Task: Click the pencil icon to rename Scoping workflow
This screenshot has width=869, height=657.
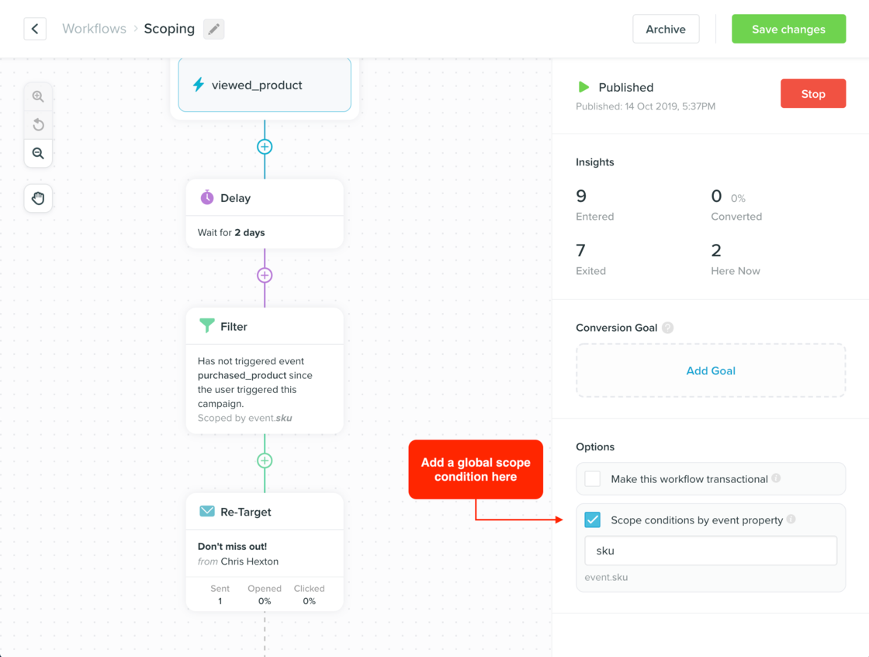Action: 213,29
